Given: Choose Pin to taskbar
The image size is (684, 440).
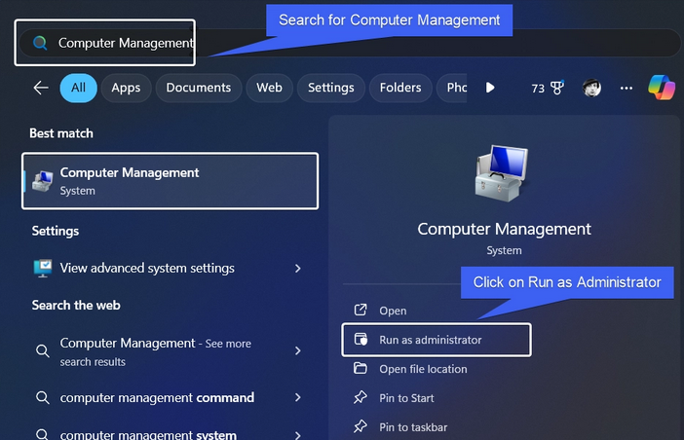Looking at the screenshot, I should [413, 427].
